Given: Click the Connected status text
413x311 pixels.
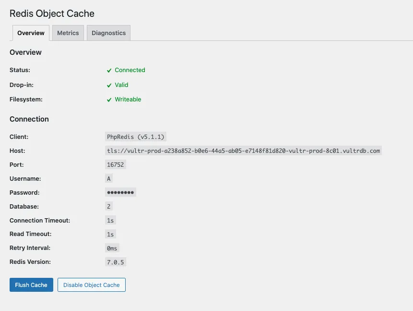Looking at the screenshot, I should (x=130, y=70).
